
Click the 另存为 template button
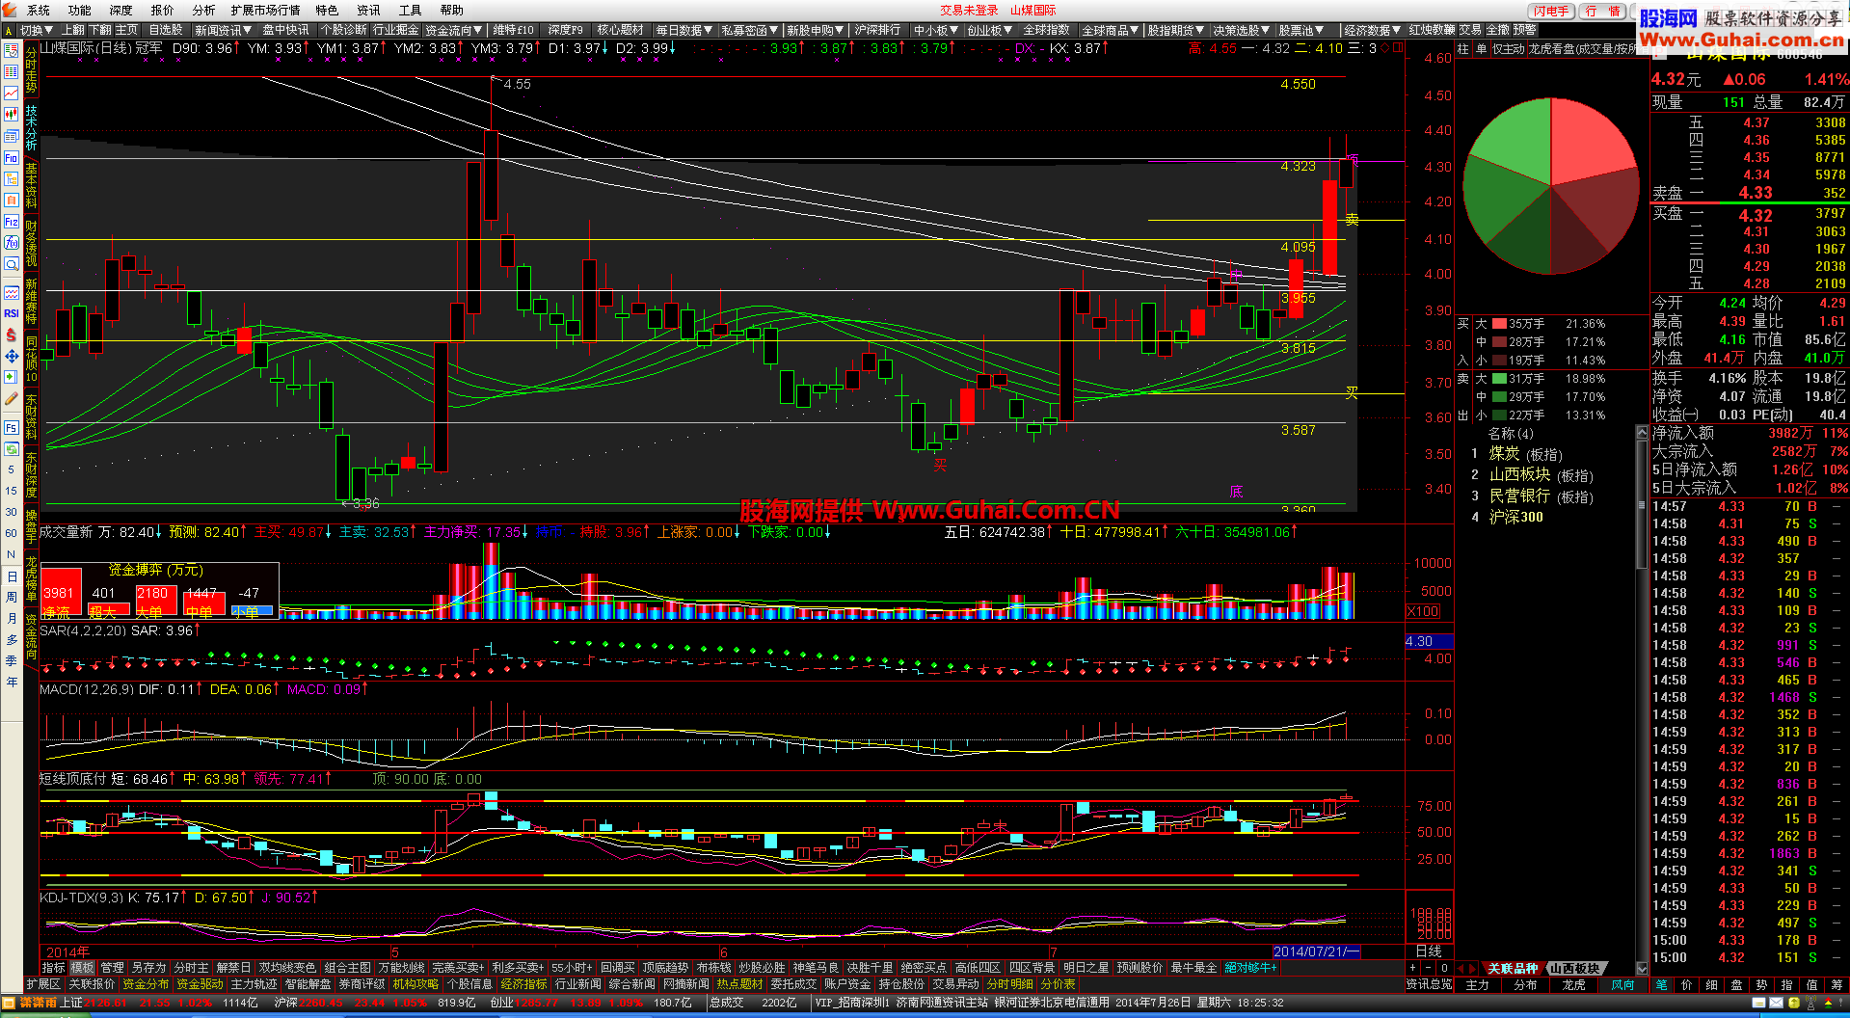[x=148, y=968]
